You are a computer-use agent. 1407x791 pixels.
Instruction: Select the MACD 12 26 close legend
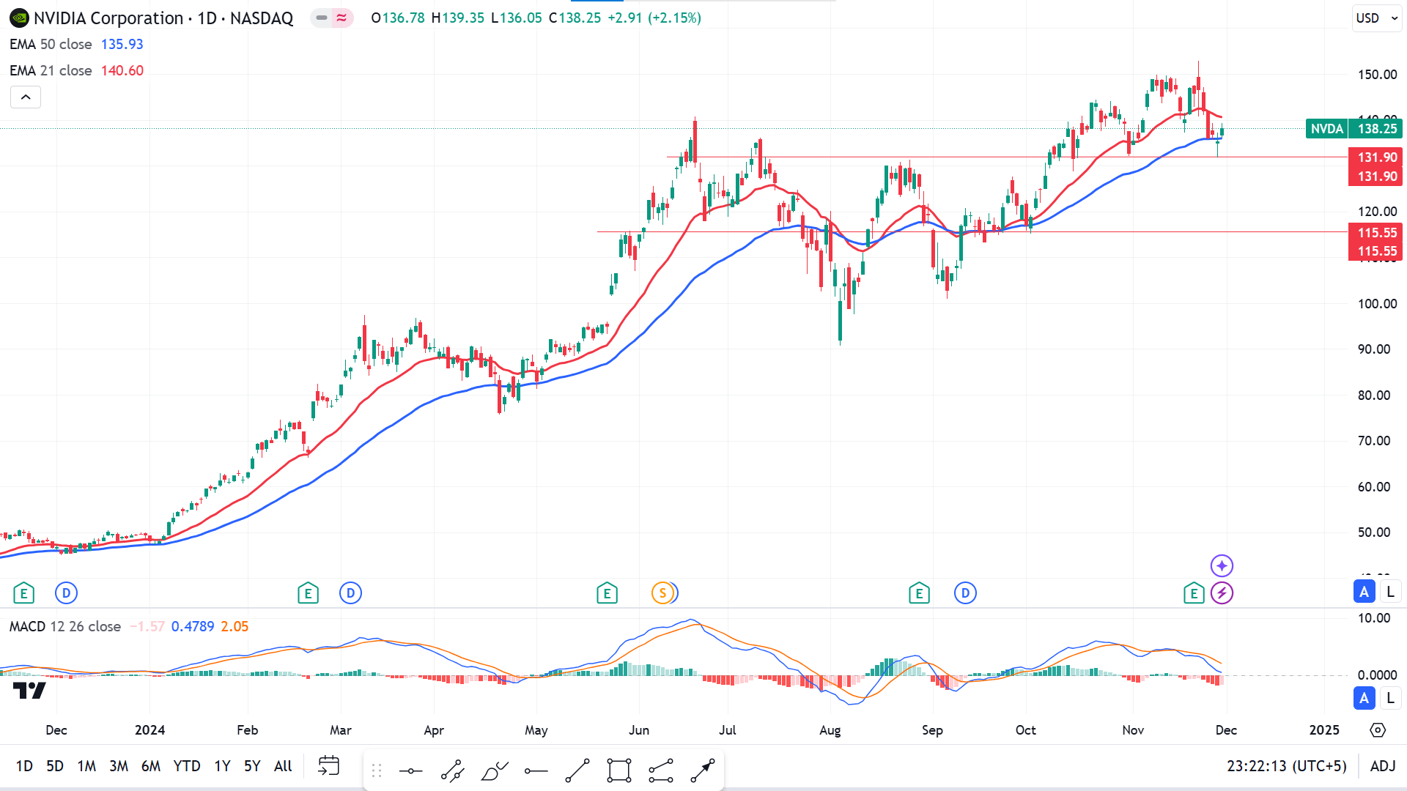tap(65, 626)
